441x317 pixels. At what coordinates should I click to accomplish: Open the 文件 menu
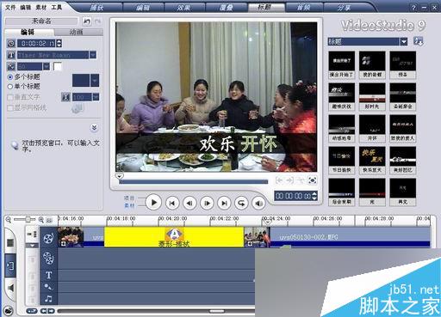(10, 8)
